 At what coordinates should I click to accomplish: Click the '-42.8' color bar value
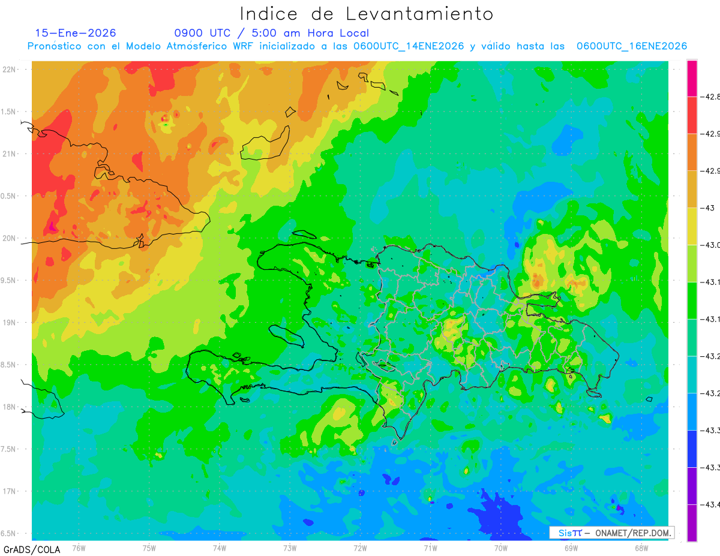(711, 97)
